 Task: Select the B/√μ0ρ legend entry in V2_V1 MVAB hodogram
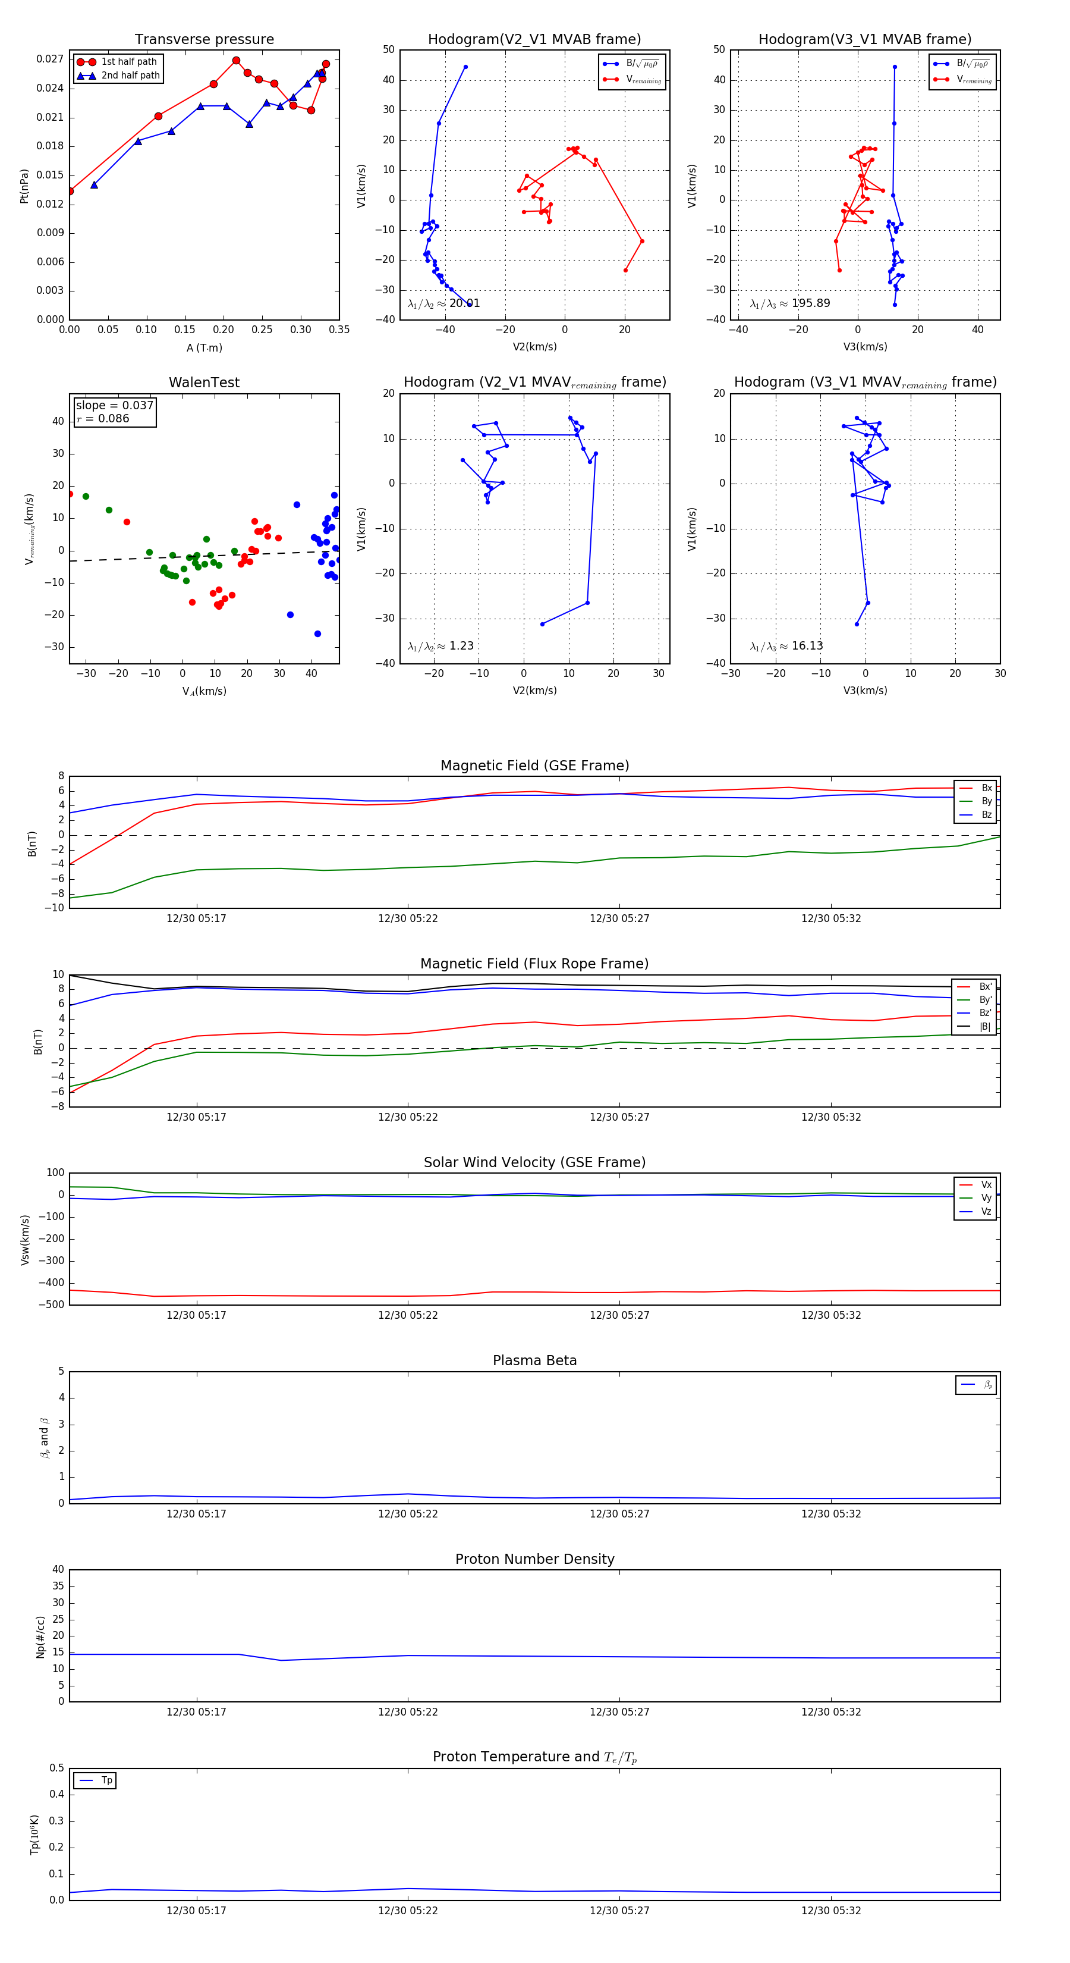click(x=631, y=64)
